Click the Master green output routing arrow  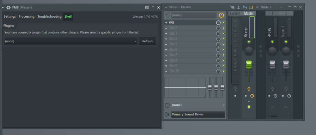tap(249, 107)
